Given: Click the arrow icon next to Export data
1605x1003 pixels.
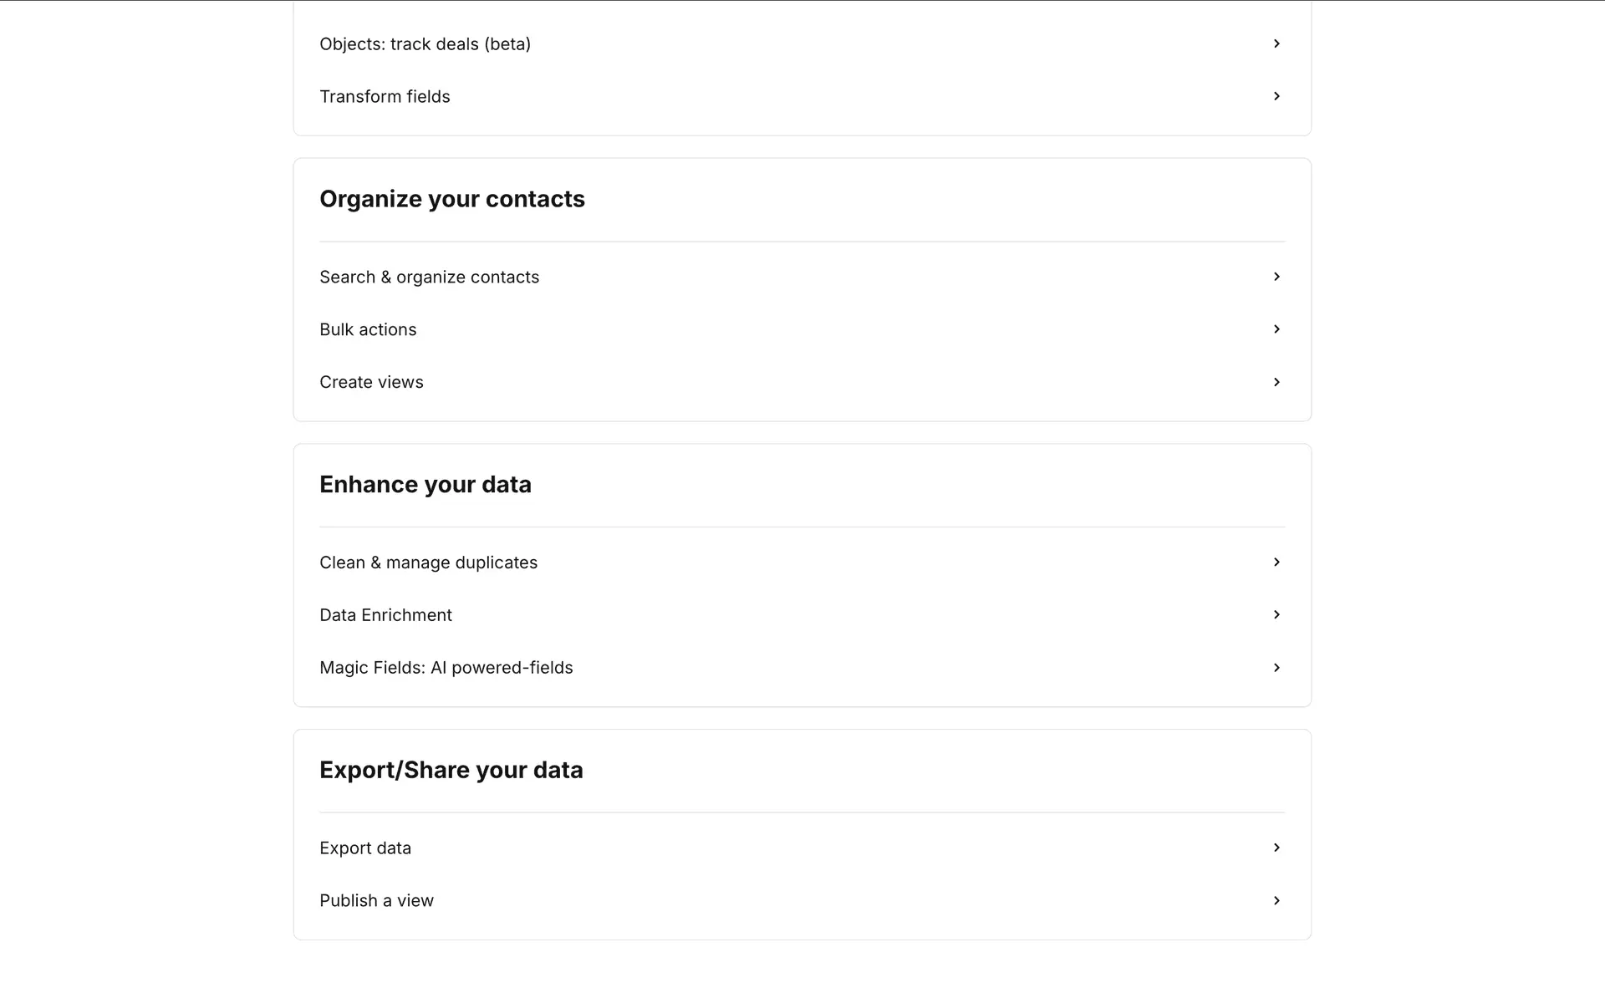Looking at the screenshot, I should [1276, 848].
